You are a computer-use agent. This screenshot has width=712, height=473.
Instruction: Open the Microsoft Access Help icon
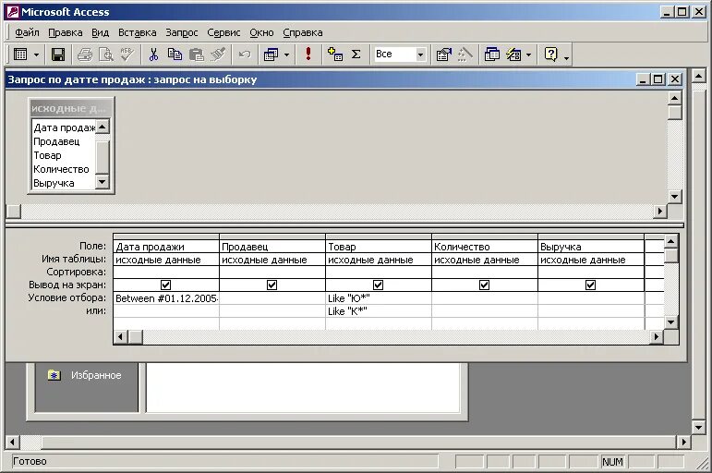pos(550,55)
